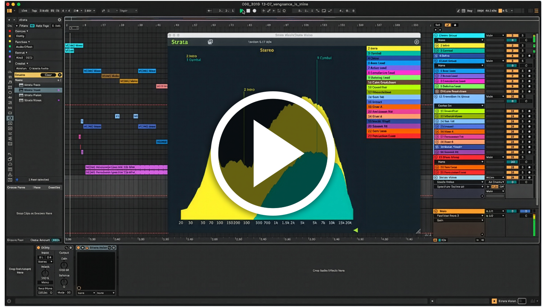Click the orange Back to Arrangement icon beside Set
Image resolution: width=546 pixels, height=307 pixels.
point(448,25)
